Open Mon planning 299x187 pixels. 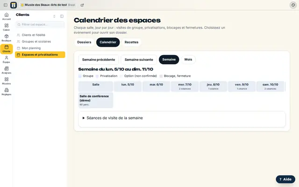40,48
